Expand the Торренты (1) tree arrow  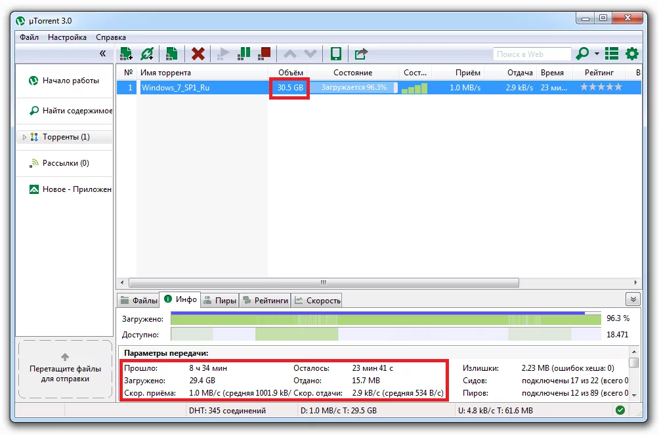pos(24,137)
